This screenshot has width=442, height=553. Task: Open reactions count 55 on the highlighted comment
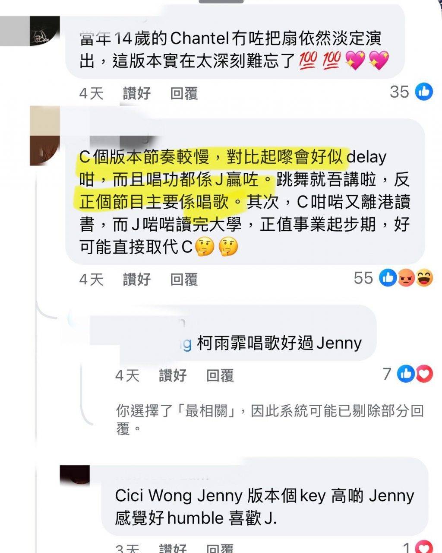click(363, 278)
